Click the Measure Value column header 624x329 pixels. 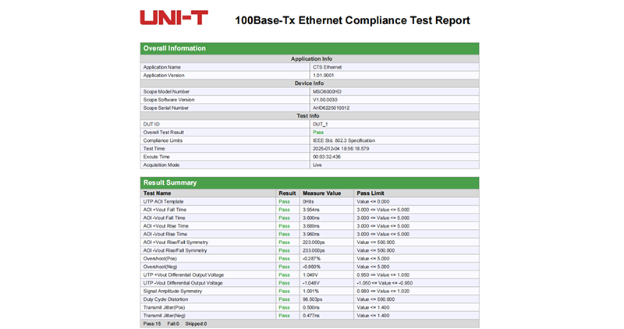coord(322,193)
